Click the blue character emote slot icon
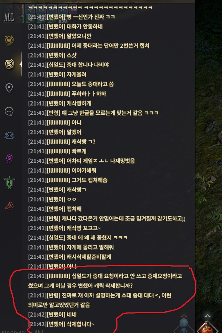 tap(184, 326)
